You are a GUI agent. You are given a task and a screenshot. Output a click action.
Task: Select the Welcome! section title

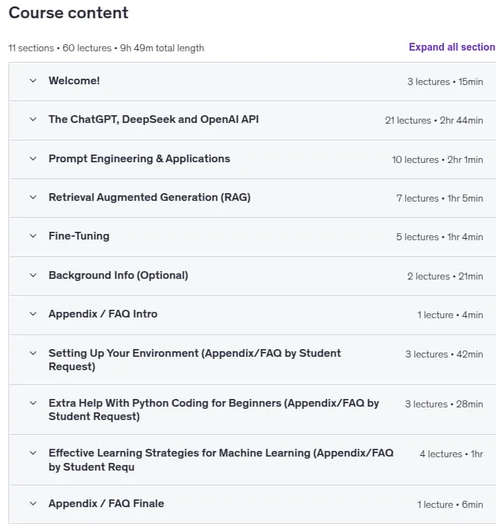74,81
